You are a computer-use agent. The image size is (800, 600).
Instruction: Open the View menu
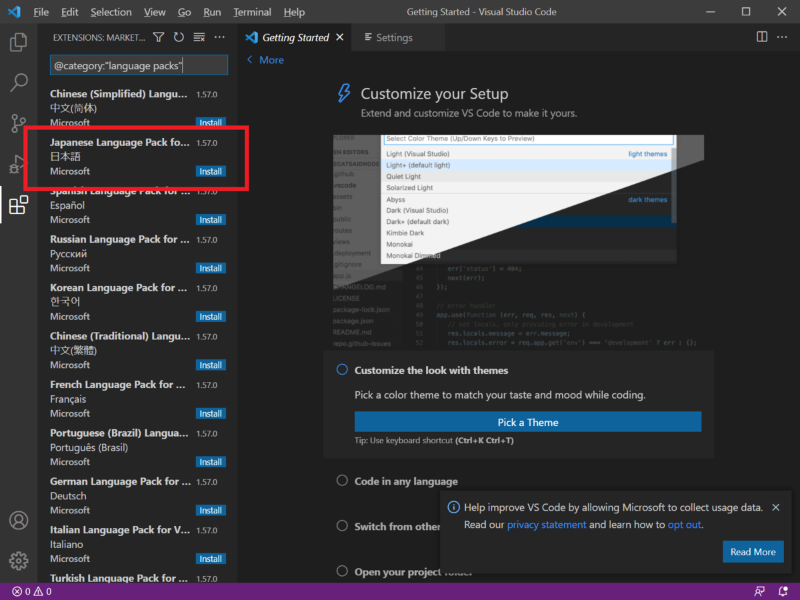(155, 12)
